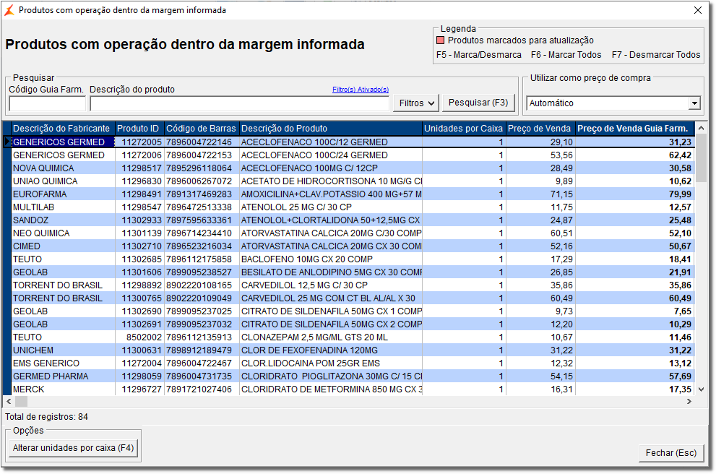Screen dimensions: 716x474
Task: Click product ID 8502002
Action: pos(145,337)
